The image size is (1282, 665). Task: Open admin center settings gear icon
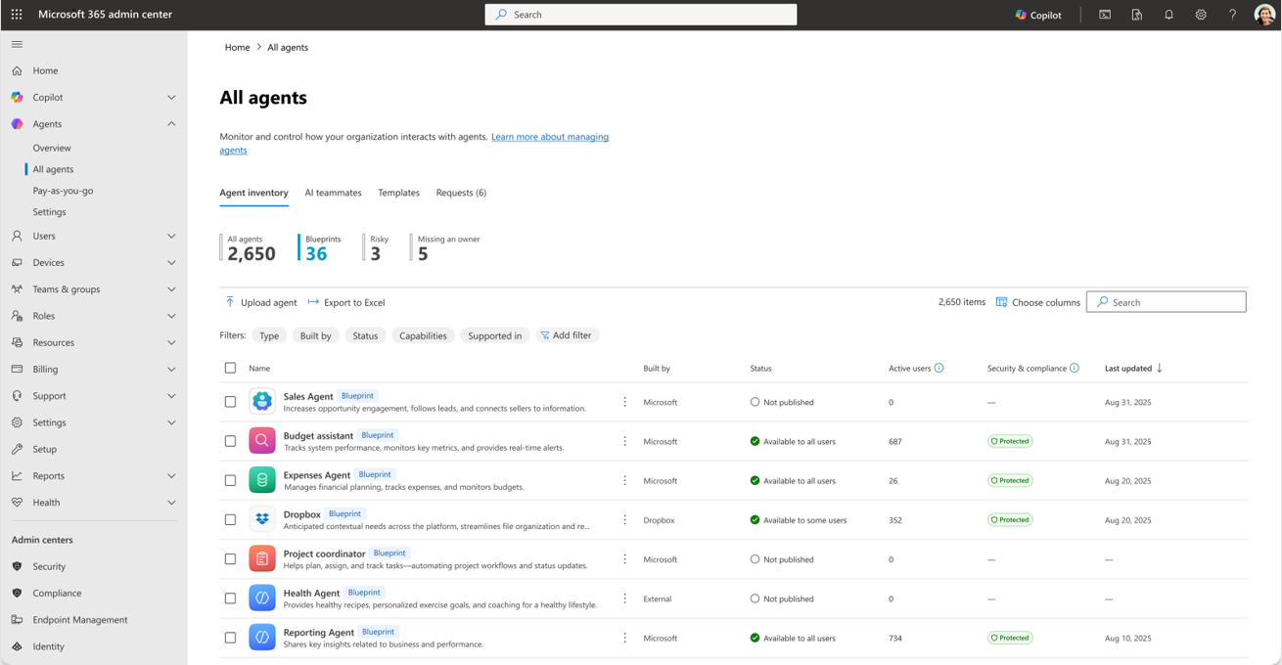coord(1201,14)
